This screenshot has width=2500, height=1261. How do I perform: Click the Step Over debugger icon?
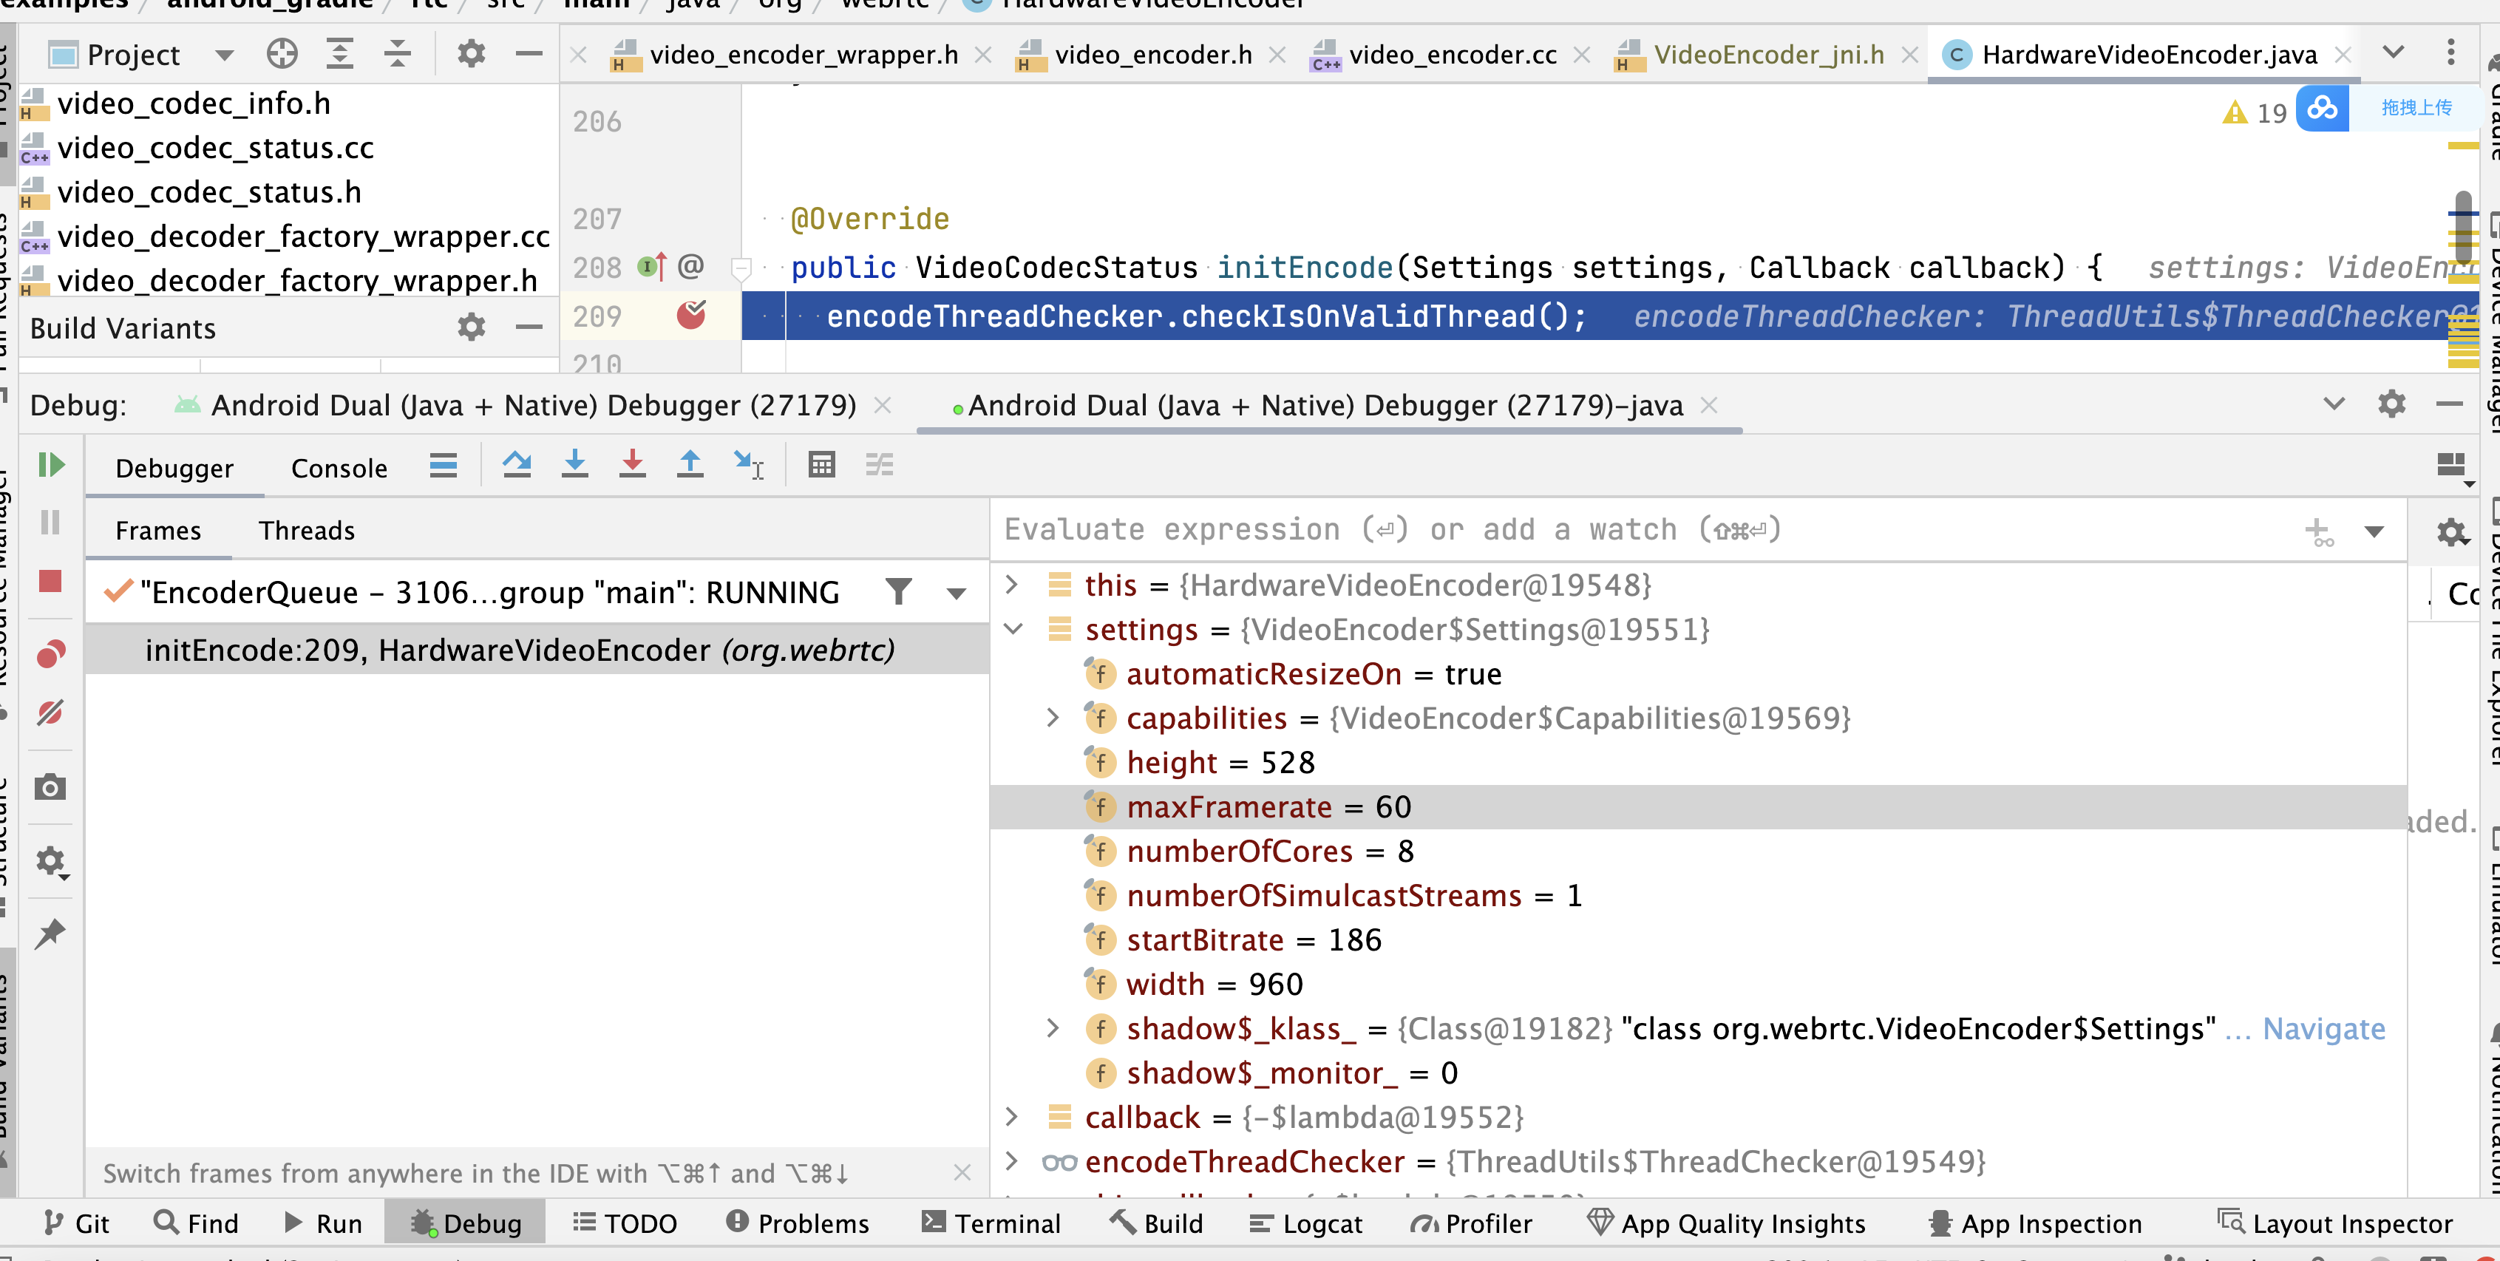(x=516, y=465)
